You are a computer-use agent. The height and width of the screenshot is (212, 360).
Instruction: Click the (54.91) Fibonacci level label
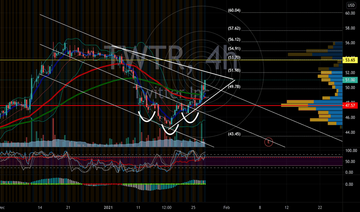point(234,49)
